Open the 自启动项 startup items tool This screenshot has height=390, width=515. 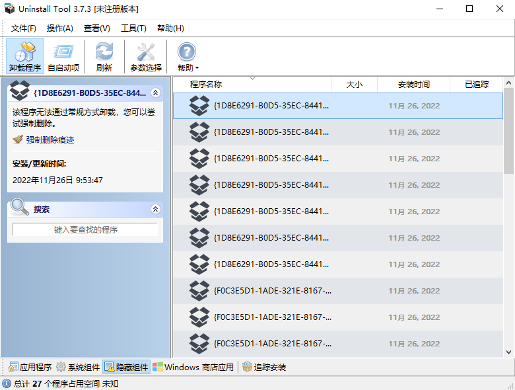click(x=63, y=52)
